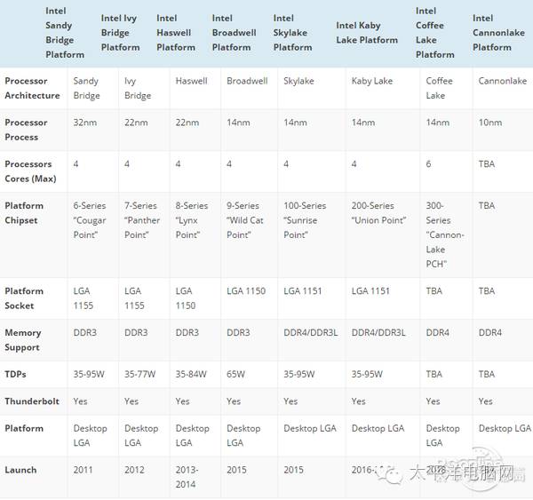Screen dimensions: 533x500
Task: Select the Broadwell architecture cell
Action: pyautogui.click(x=247, y=81)
